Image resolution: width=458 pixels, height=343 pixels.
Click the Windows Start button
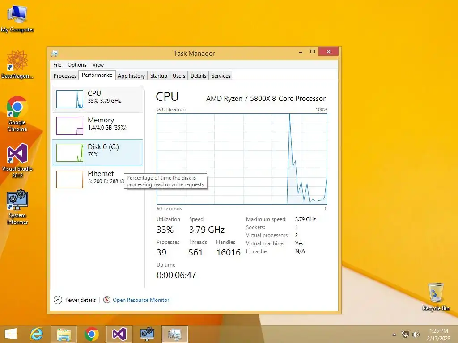click(x=11, y=334)
